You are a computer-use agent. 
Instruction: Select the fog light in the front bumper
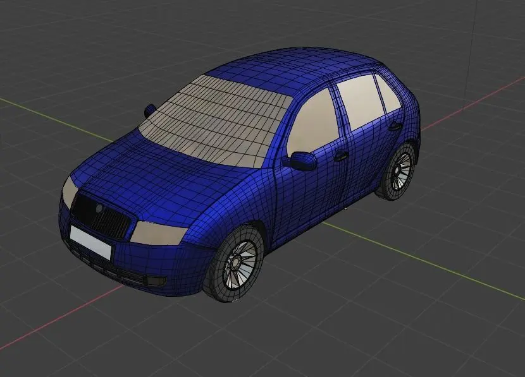point(156,282)
